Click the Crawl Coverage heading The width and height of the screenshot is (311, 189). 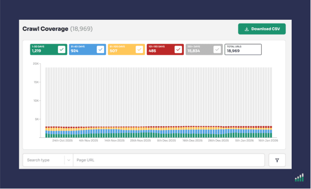click(x=45, y=29)
